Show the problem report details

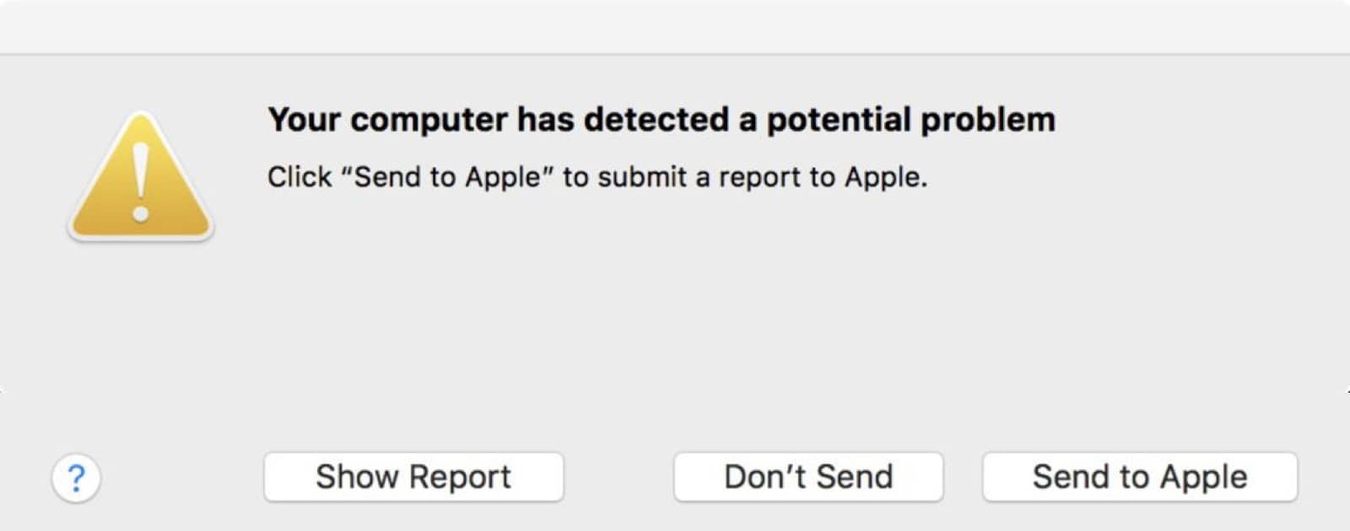point(413,477)
